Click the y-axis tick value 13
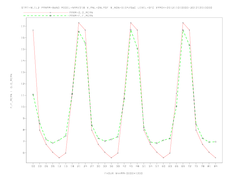The image size is (235, 181). pos(23,72)
